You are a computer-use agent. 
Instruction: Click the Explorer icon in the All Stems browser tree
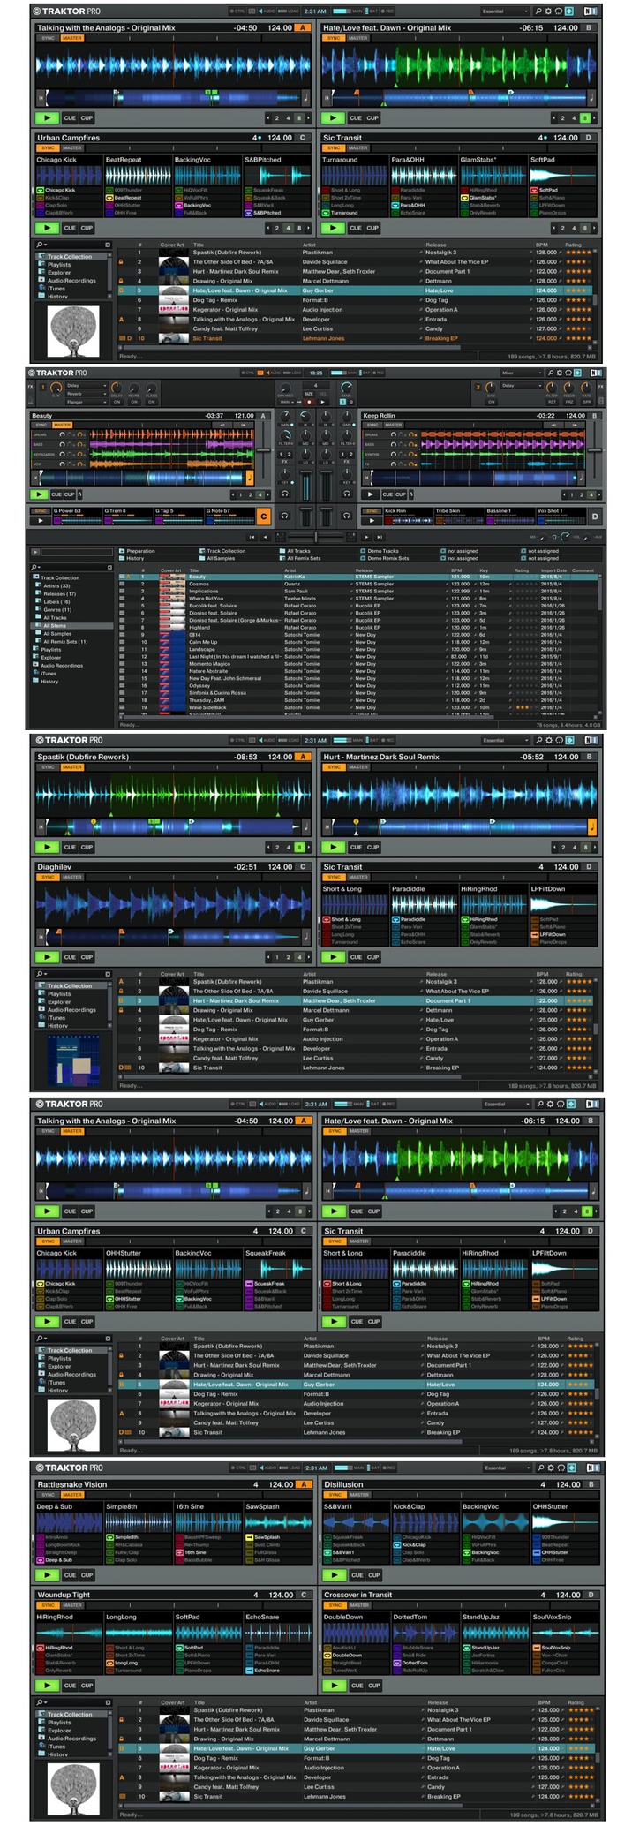coord(35,657)
